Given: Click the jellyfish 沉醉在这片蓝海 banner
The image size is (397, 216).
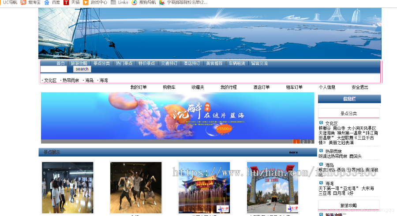Looking at the screenshot, I should point(177,116).
